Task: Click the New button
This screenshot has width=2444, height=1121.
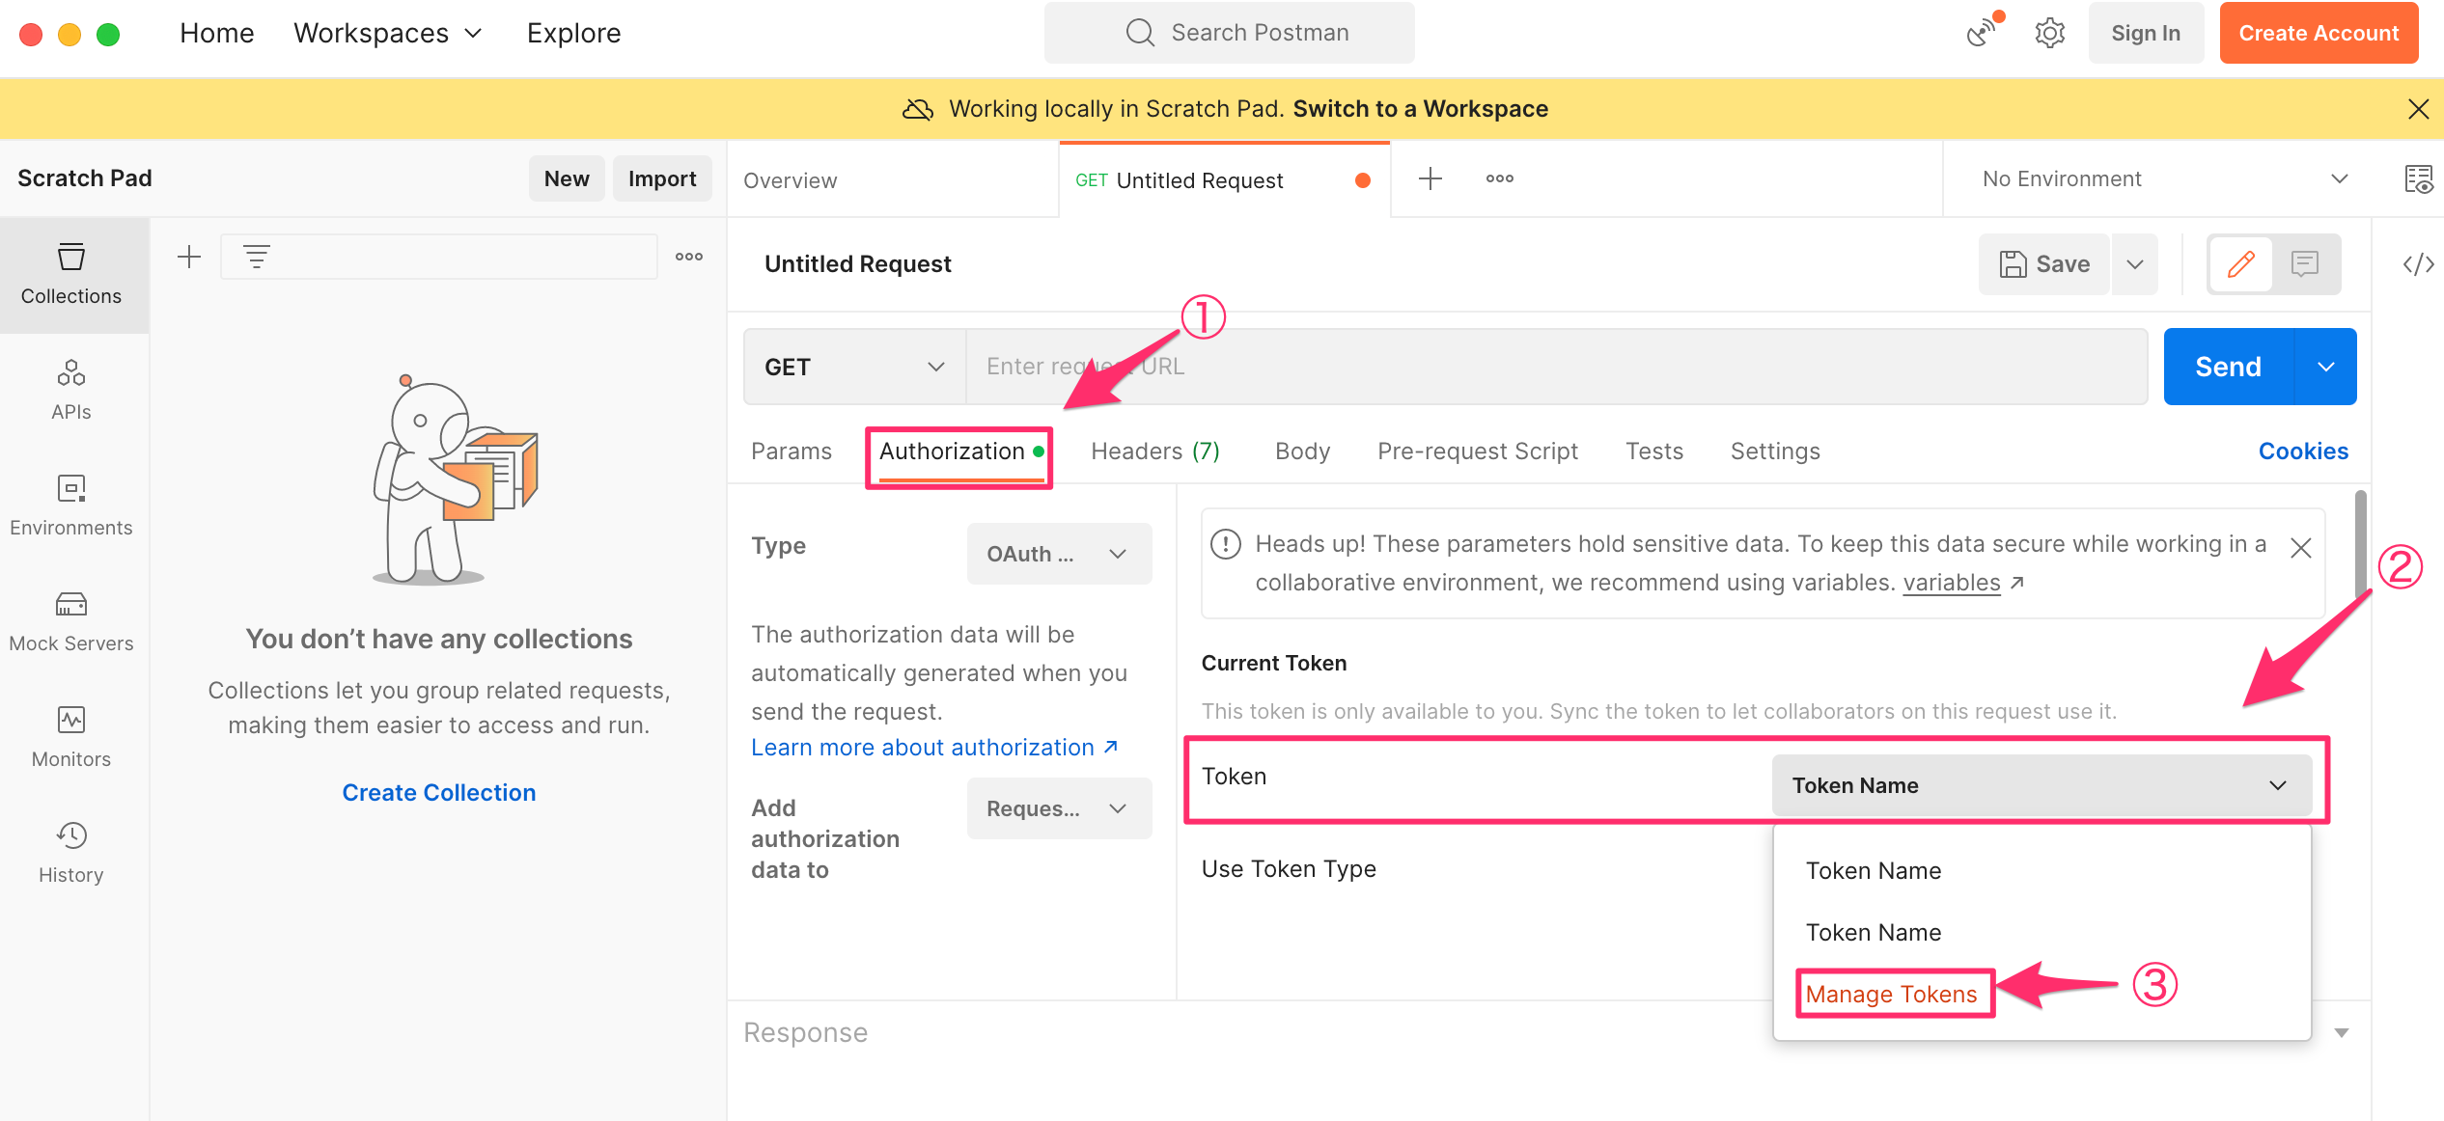Action: click(567, 178)
